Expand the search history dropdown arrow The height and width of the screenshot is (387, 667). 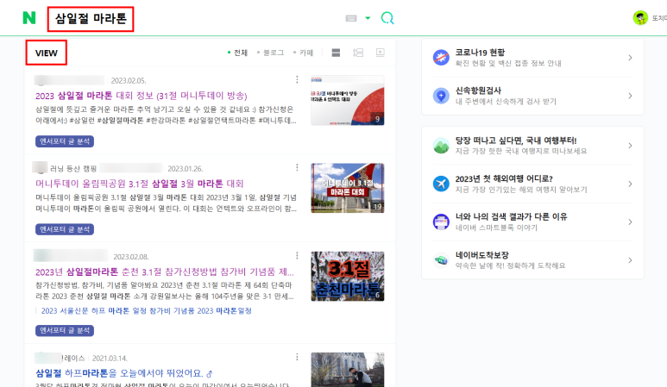click(368, 18)
